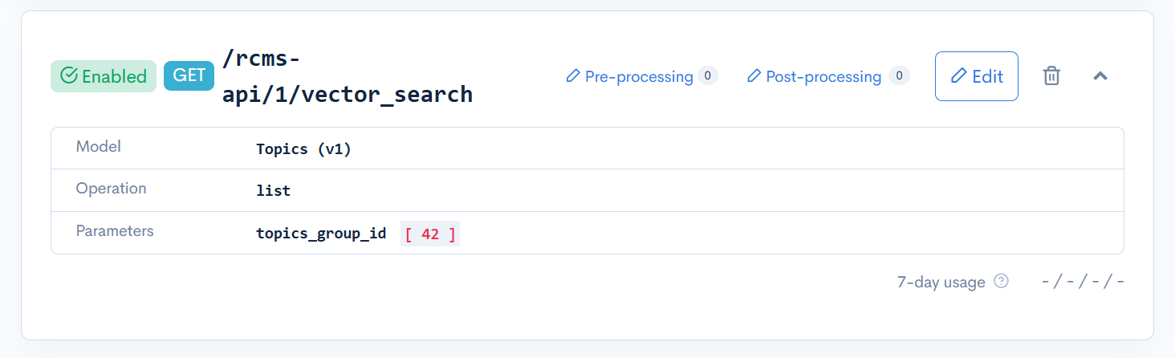
Task: Click the pencil icon inside Edit button
Action: click(x=958, y=76)
